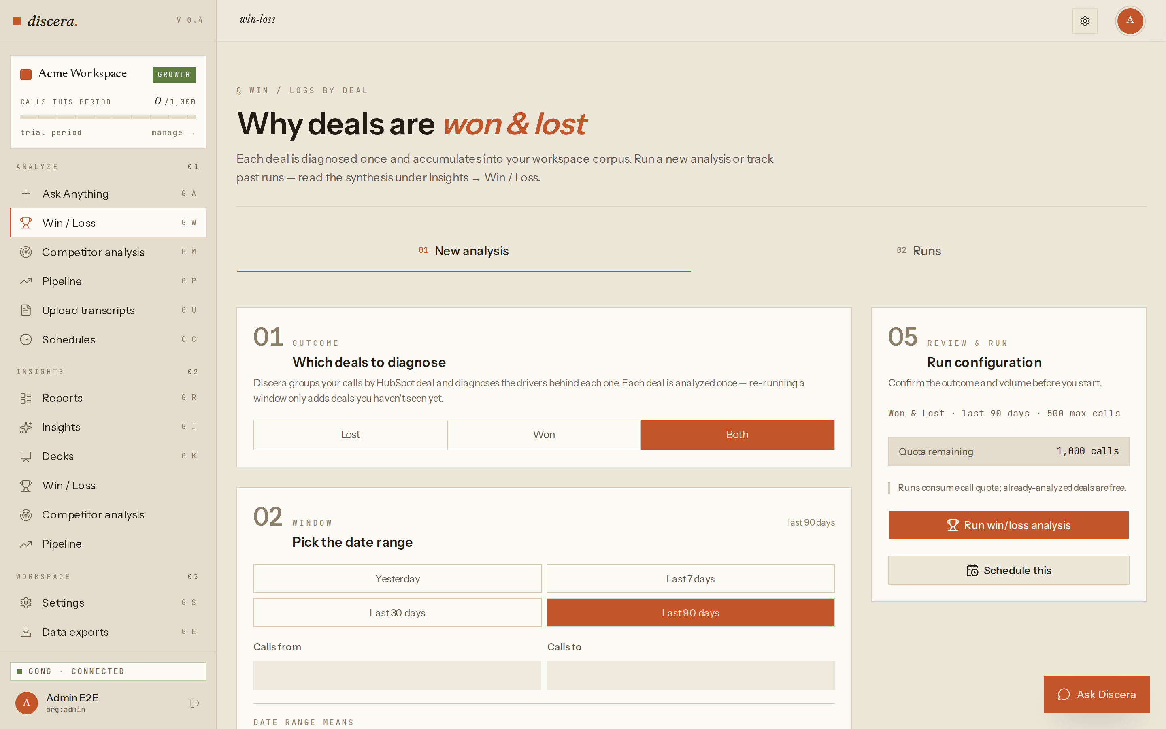Click the calls-this-period progress bar
This screenshot has width=1166, height=729.
[108, 117]
